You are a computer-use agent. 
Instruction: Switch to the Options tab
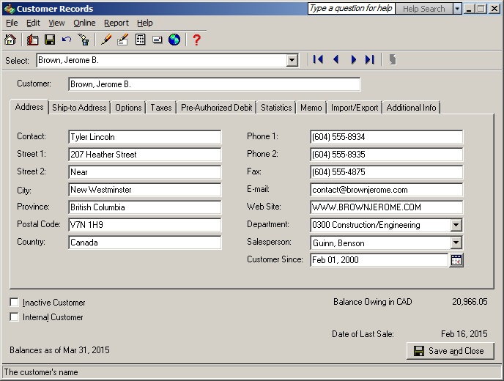[x=128, y=108]
